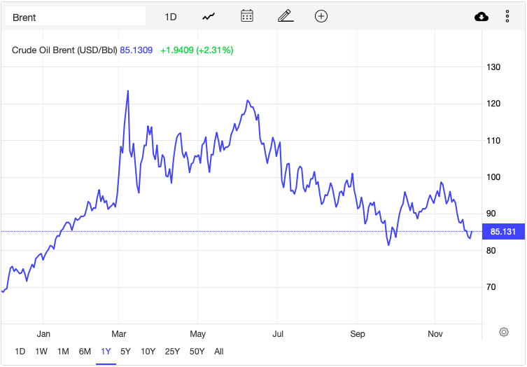Image resolution: width=527 pixels, height=367 pixels.
Task: Select the 6M range tab
Action: point(85,351)
